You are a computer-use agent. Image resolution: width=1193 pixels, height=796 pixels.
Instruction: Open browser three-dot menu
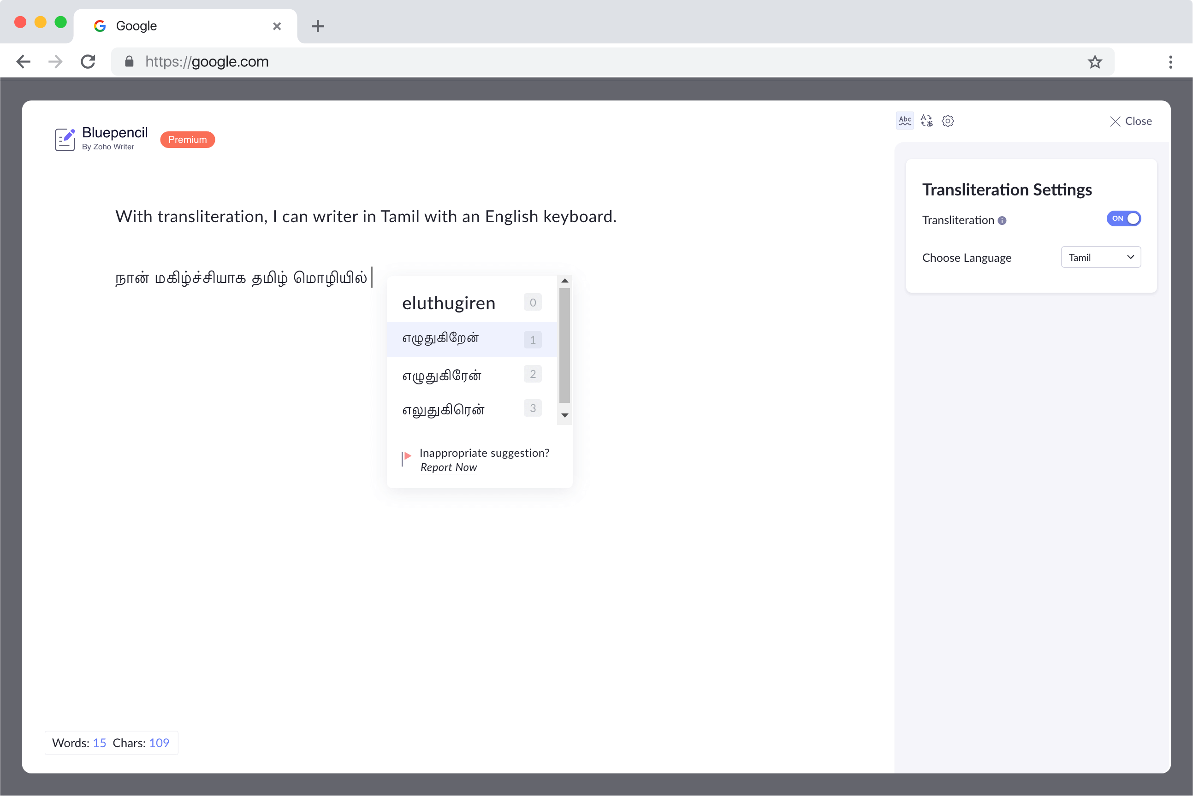tap(1171, 62)
